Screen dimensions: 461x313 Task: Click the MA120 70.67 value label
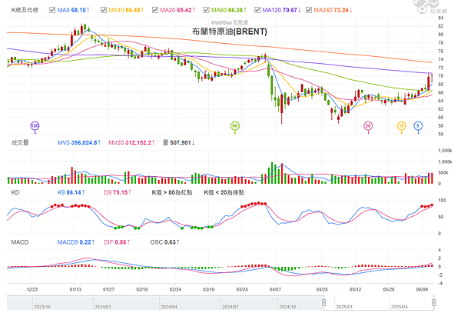tap(282, 10)
